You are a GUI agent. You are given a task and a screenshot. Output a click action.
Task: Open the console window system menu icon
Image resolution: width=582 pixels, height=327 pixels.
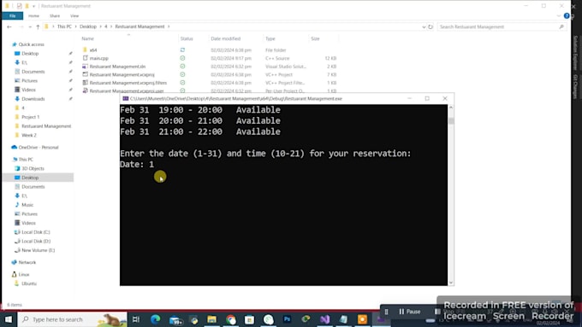click(x=126, y=98)
